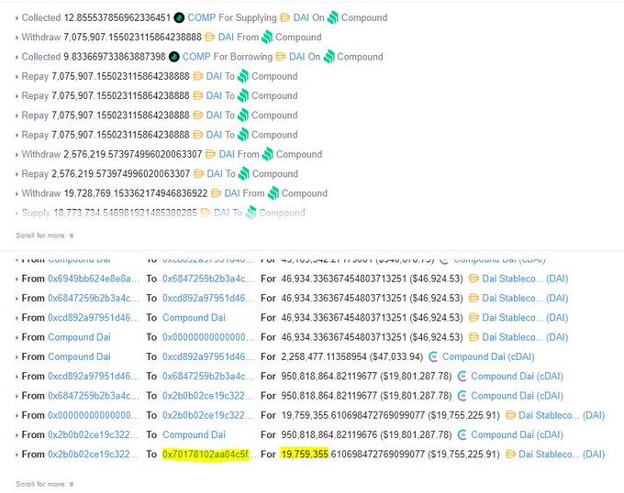Expand the Withdraw 19,728,769 DAI row arrow
This screenshot has height=493, width=624.
click(17, 194)
